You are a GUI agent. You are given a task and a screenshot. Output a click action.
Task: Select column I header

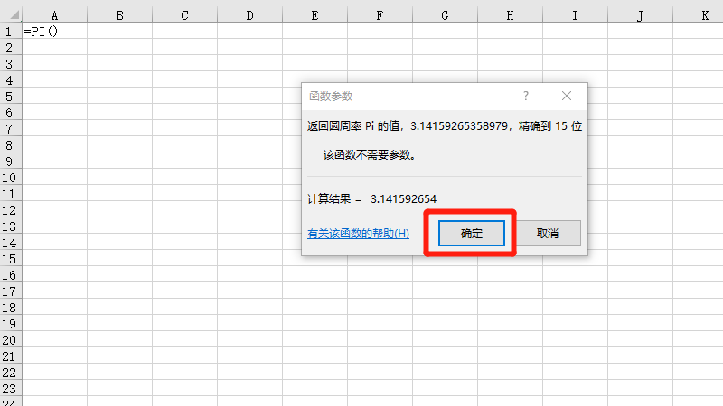(x=575, y=15)
